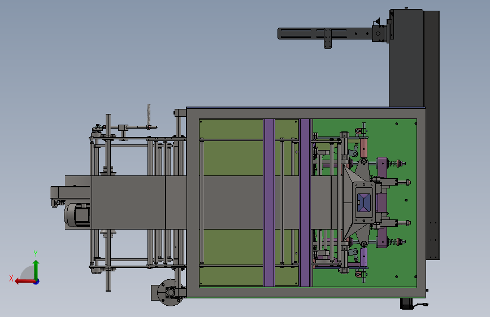Screen dimensions: 490x317
Task: Select the electric motor beside the conveyor end
Action: 77,215
